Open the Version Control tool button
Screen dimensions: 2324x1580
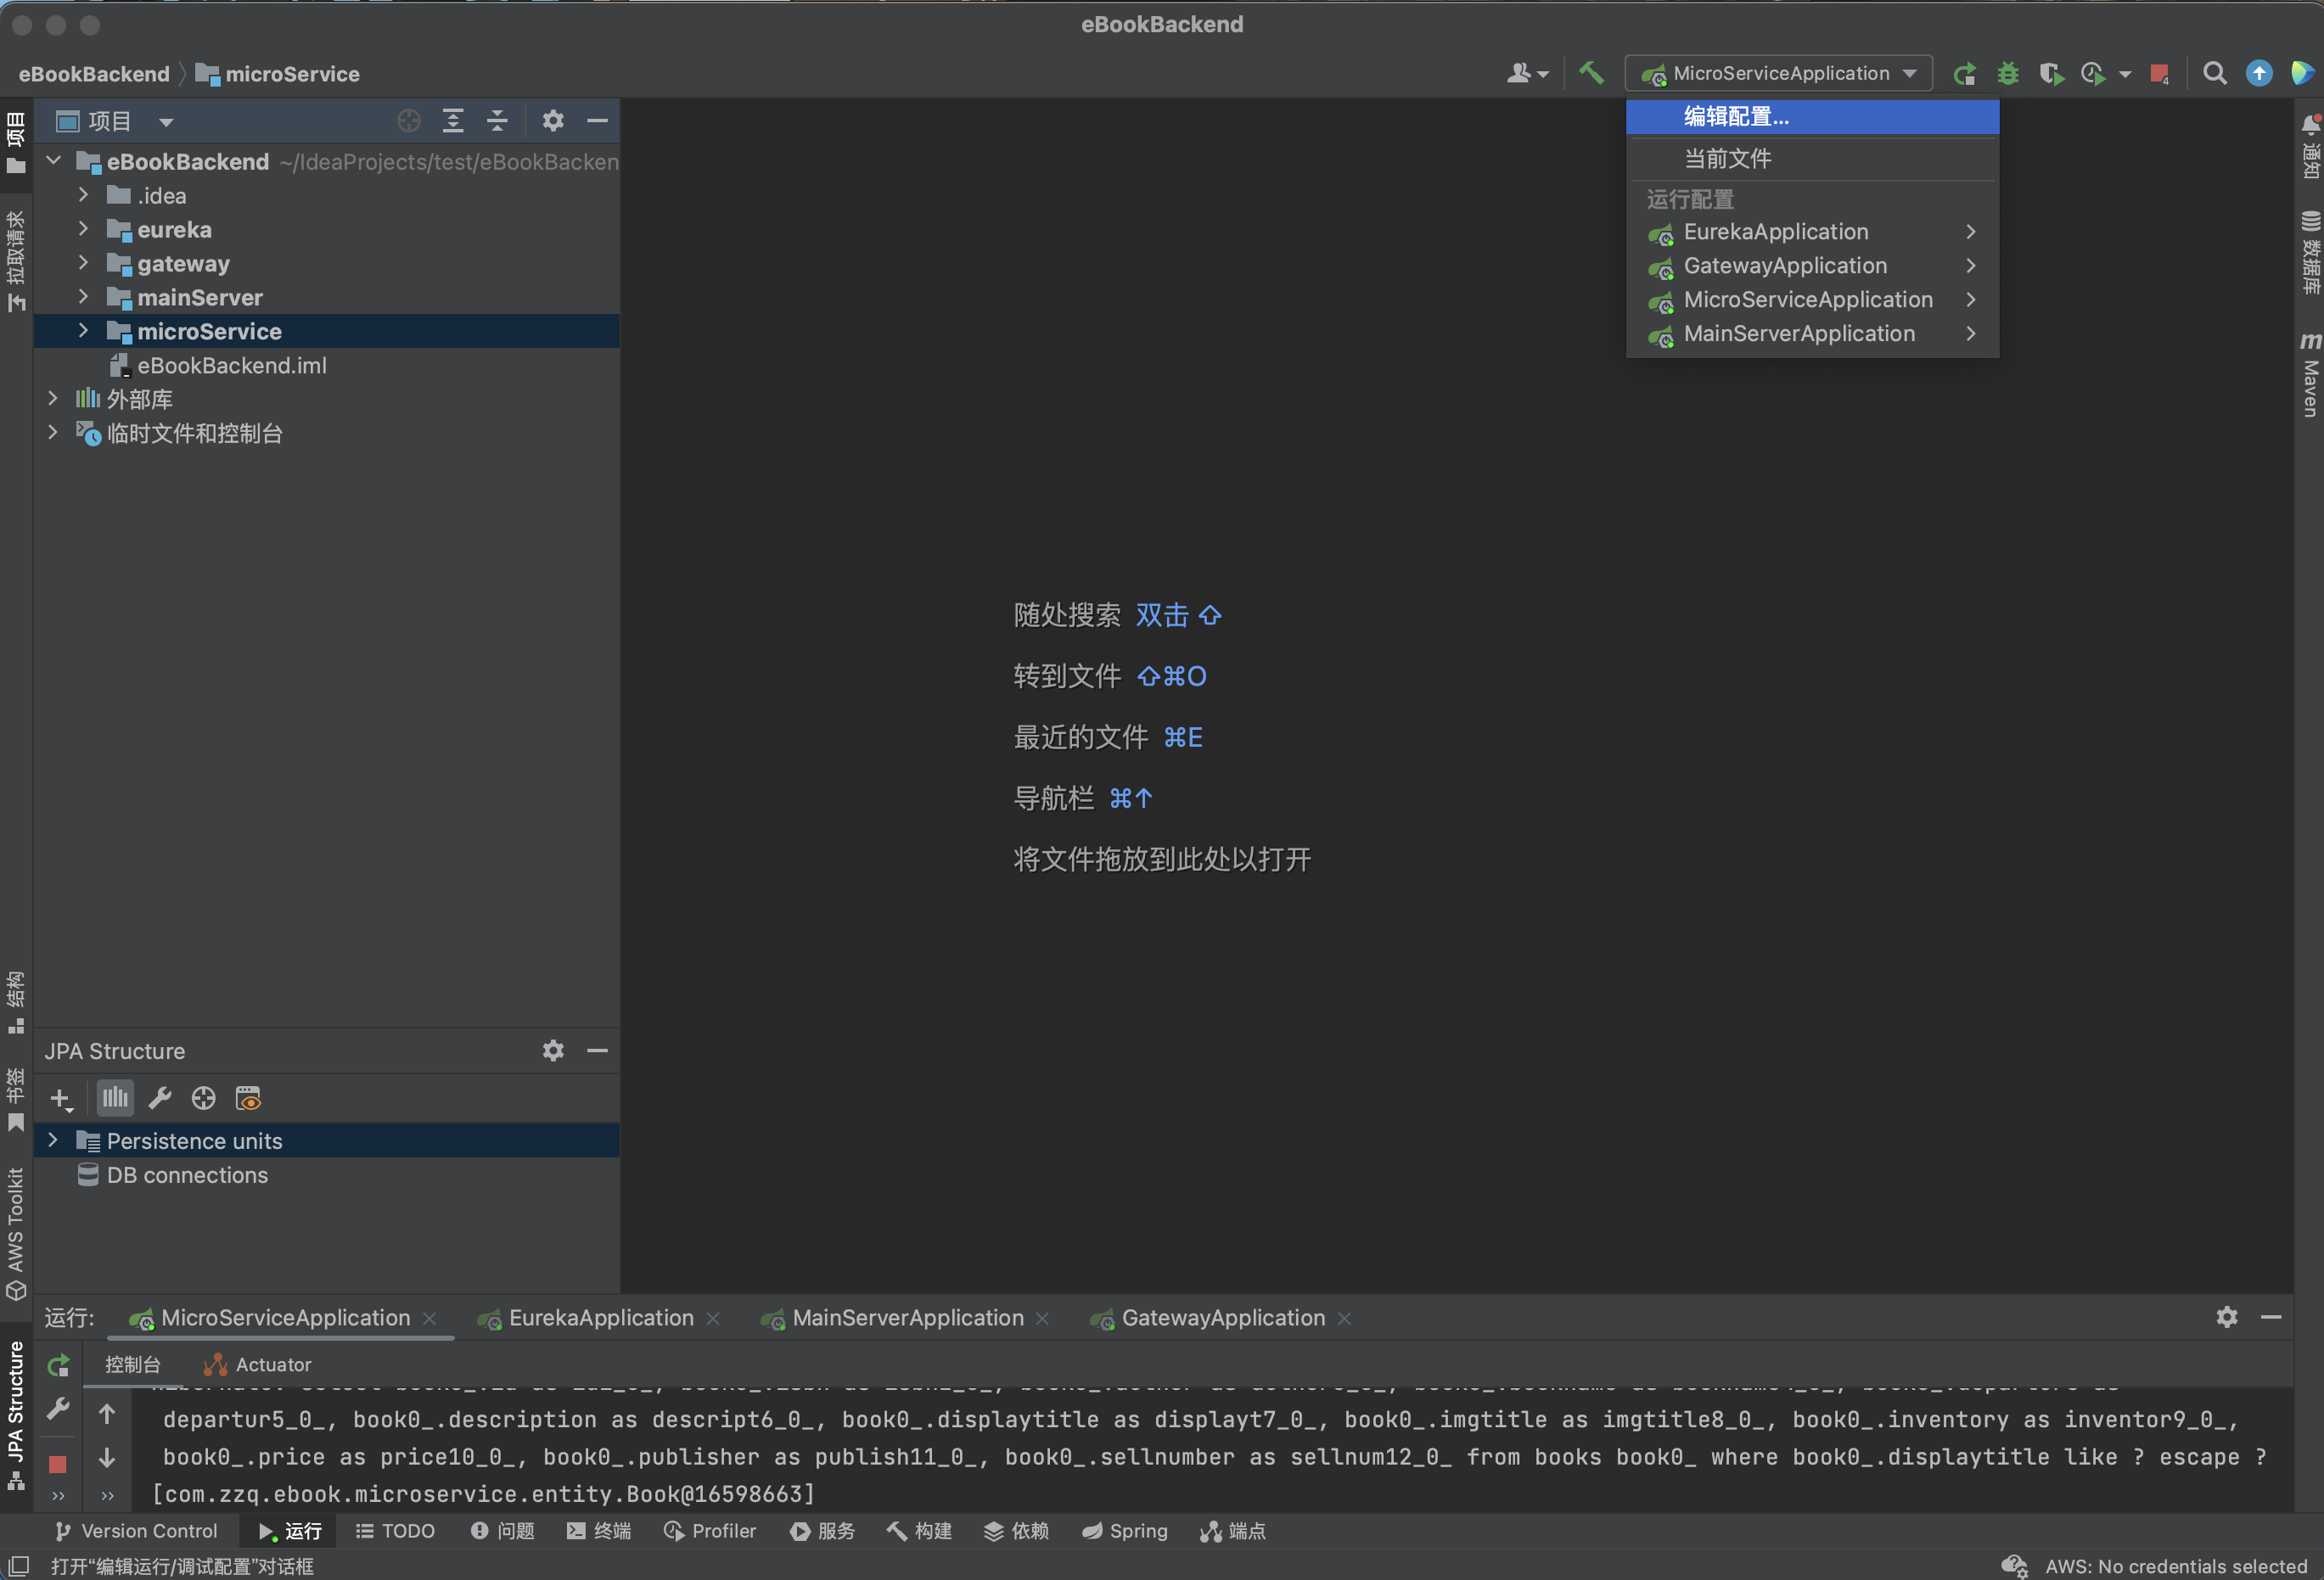coord(136,1531)
